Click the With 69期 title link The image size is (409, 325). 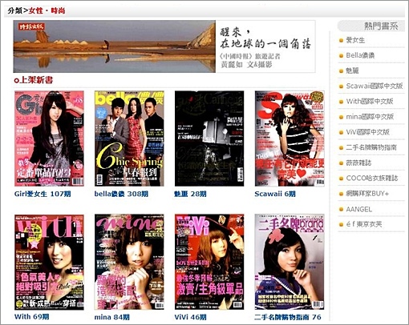[31, 317]
